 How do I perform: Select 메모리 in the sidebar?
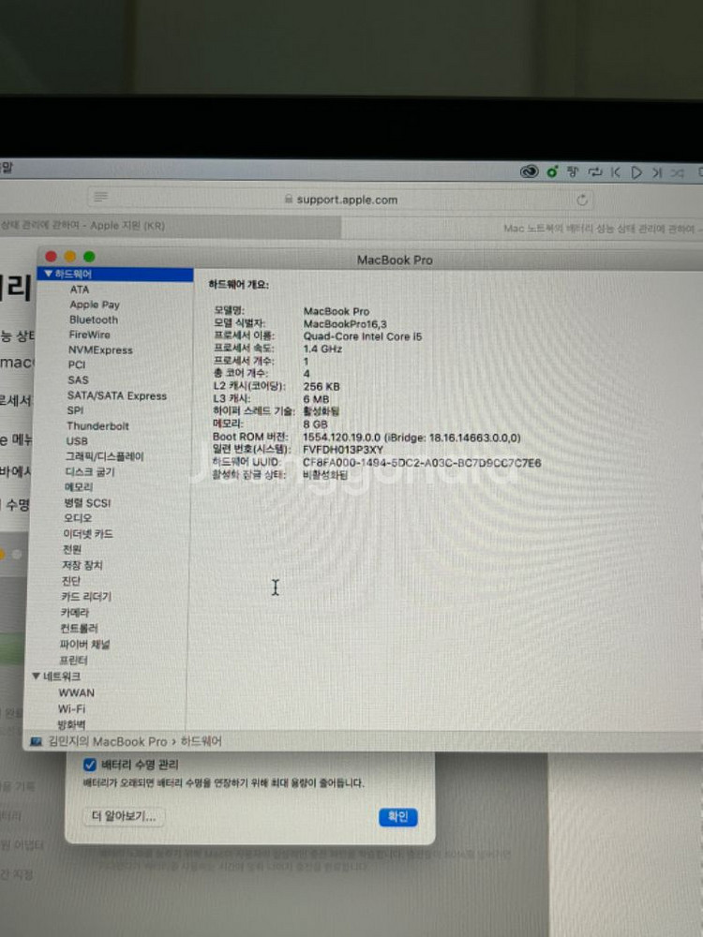(79, 487)
